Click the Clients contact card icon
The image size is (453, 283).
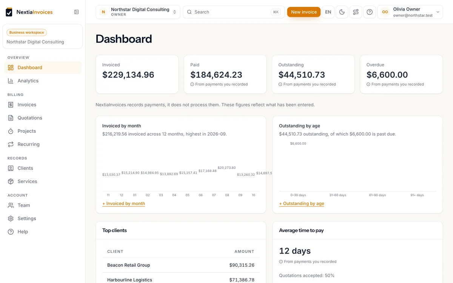pyautogui.click(x=11, y=168)
